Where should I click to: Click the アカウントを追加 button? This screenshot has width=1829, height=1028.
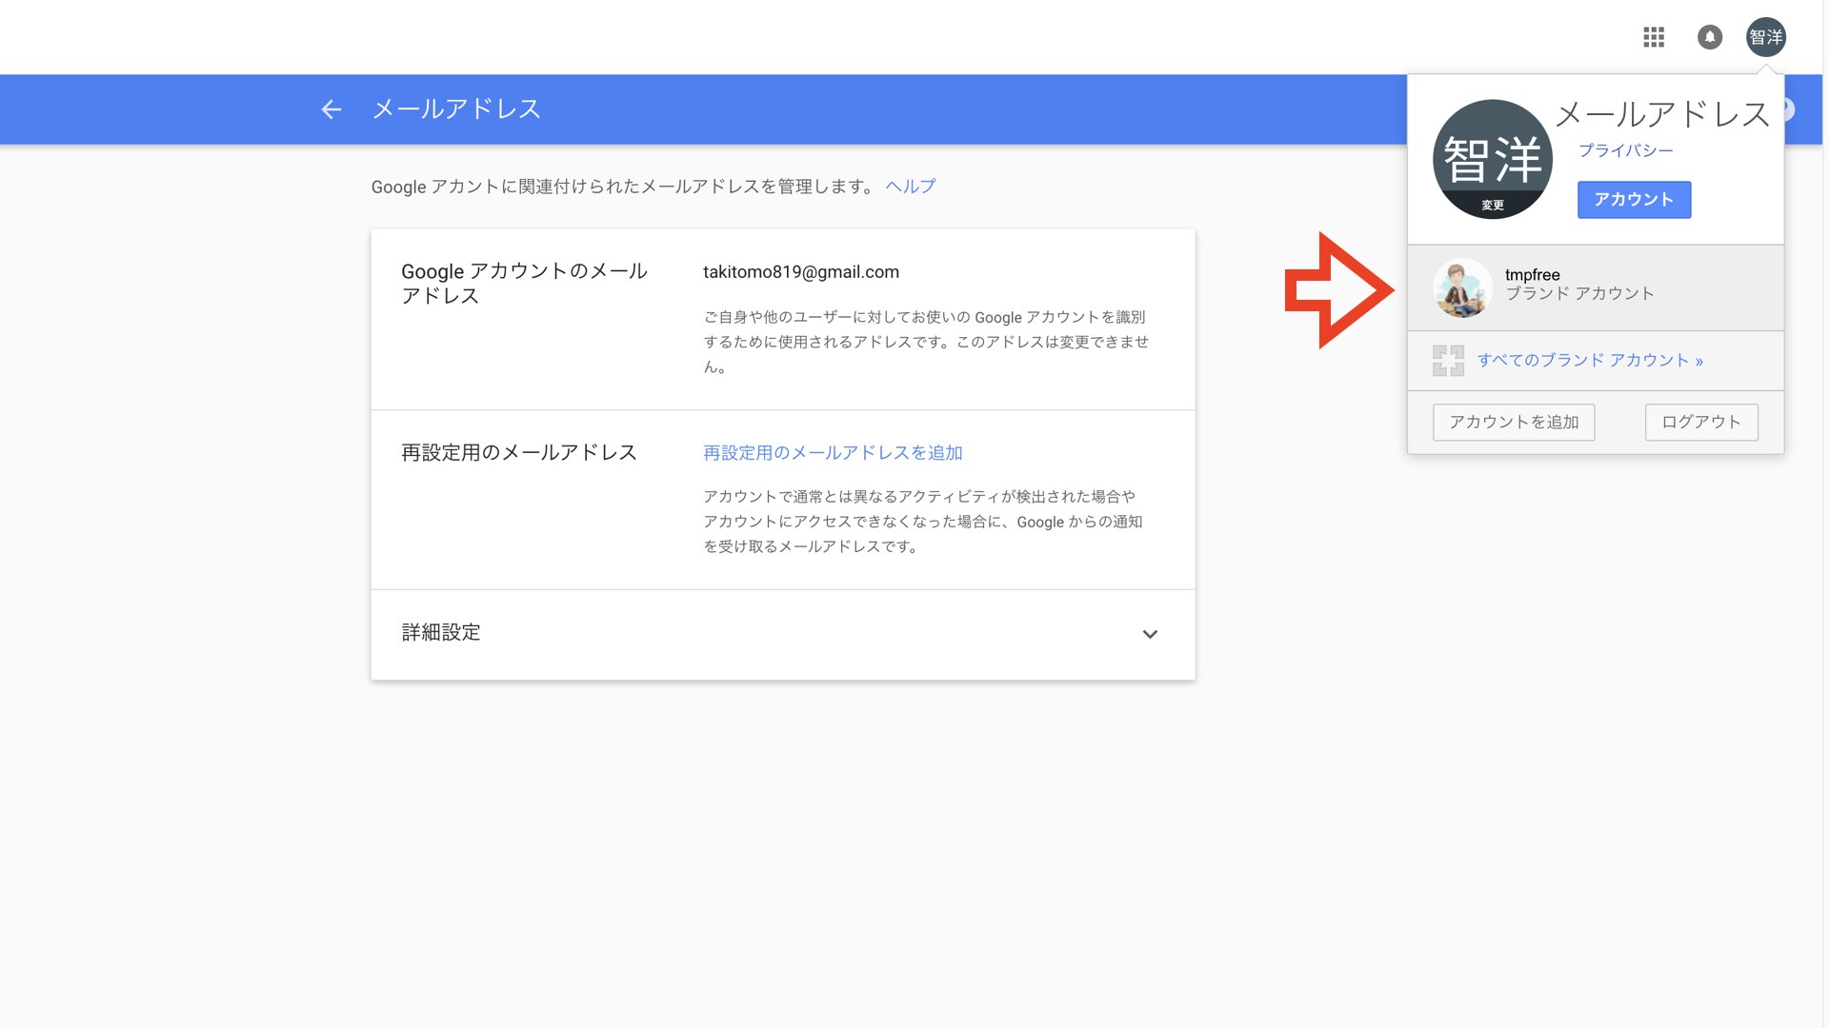pos(1513,422)
